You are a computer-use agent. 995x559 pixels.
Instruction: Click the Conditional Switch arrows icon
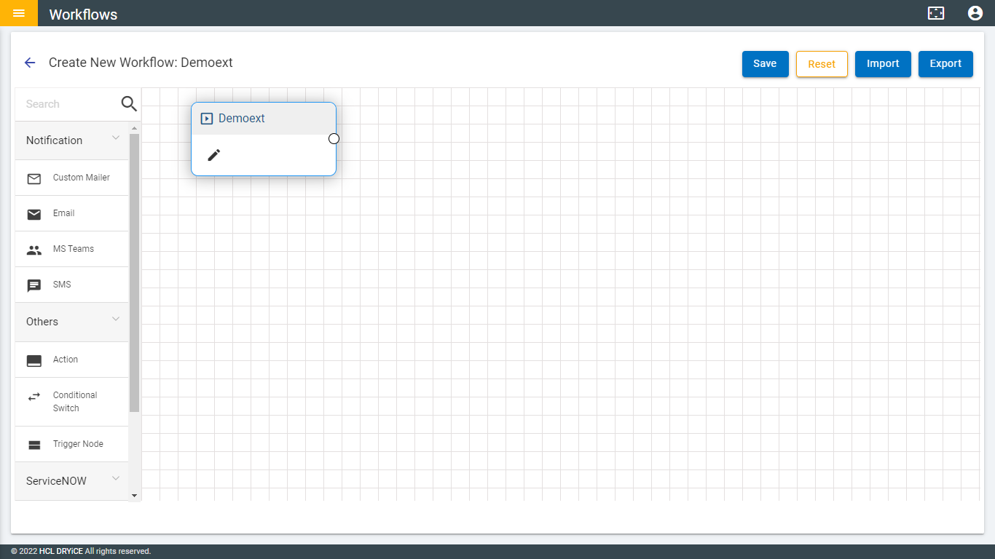[x=34, y=397]
